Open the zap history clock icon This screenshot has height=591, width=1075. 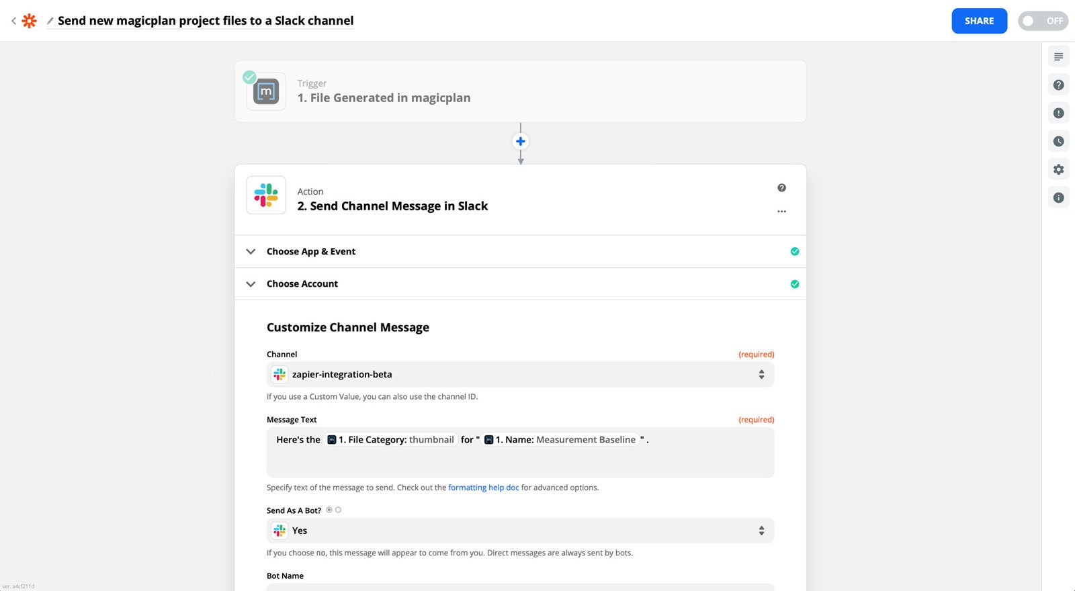pyautogui.click(x=1058, y=142)
